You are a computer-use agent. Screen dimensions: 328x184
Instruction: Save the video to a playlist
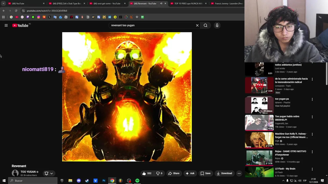click(x=206, y=173)
